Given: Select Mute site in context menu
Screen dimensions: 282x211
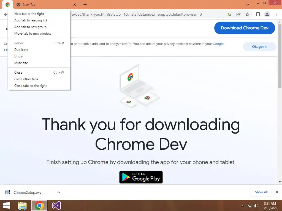Looking at the screenshot, I should pos(39,63).
